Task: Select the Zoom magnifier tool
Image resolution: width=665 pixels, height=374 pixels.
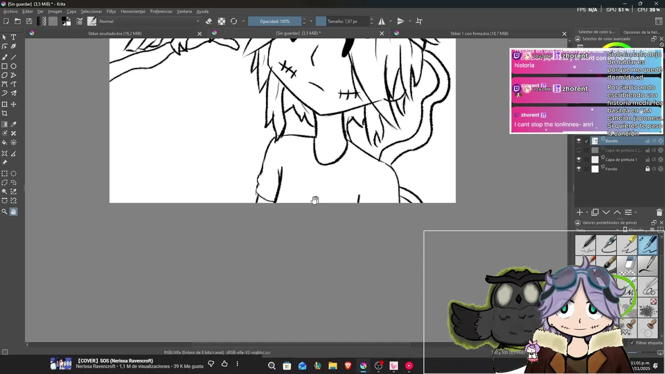Action: coord(5,211)
